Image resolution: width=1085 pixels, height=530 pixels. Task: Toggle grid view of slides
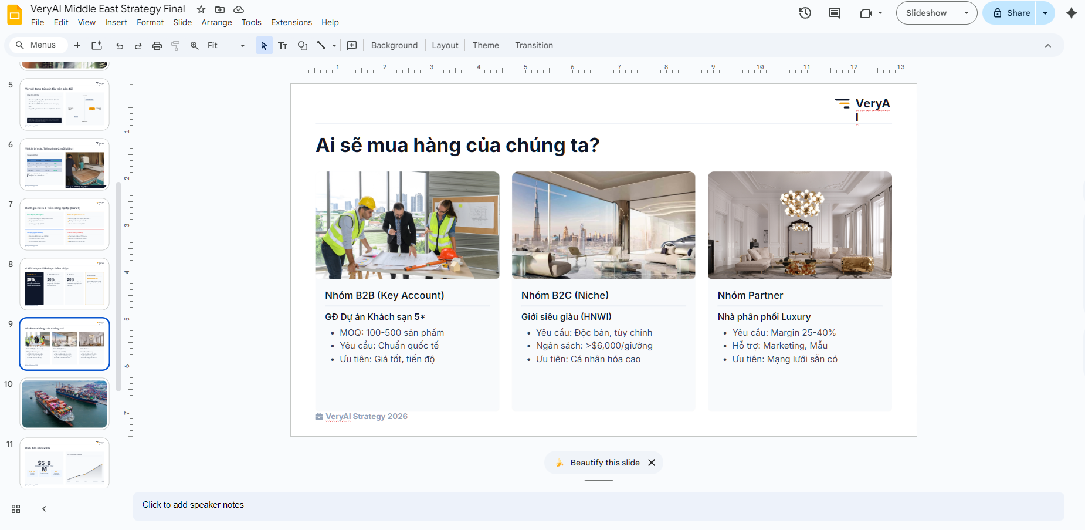coord(16,509)
